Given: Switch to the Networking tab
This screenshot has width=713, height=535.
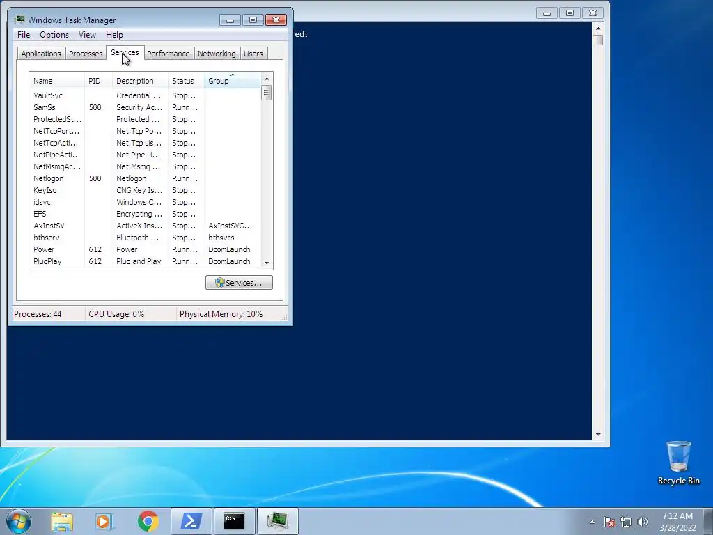Looking at the screenshot, I should (x=217, y=54).
